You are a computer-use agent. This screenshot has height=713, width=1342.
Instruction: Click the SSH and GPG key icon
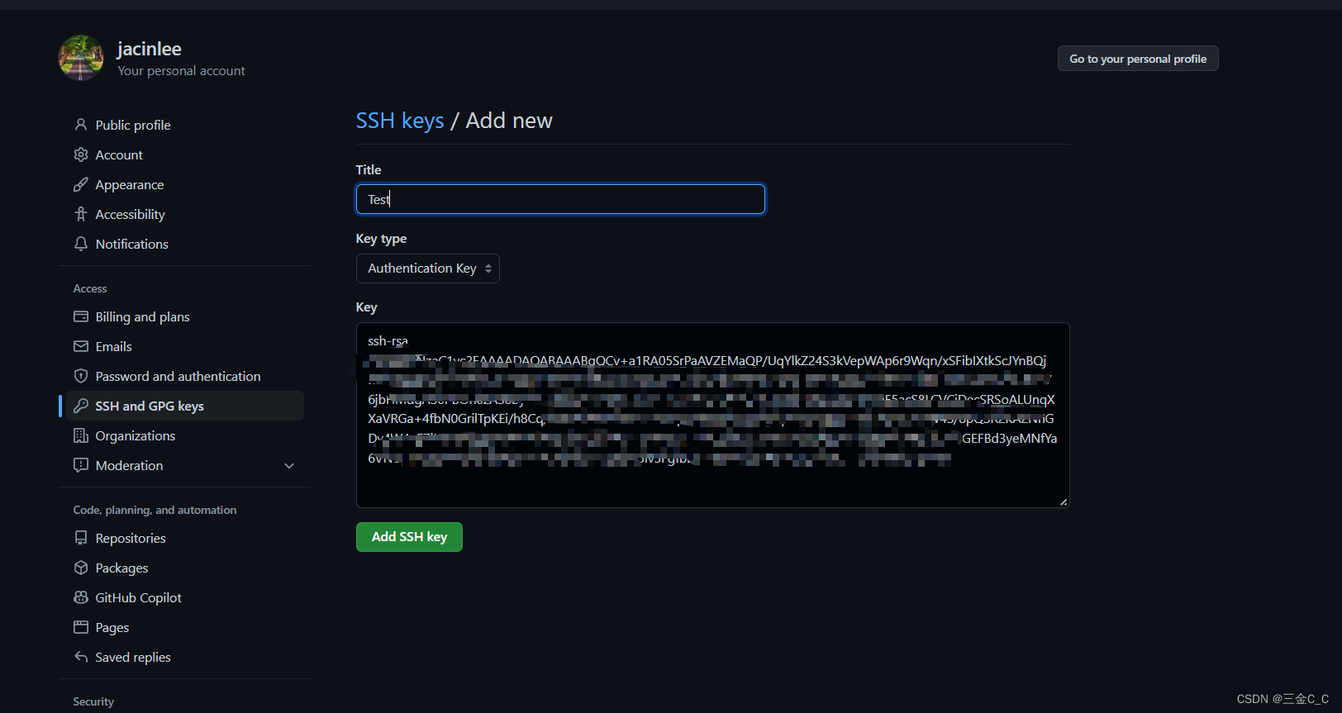click(x=81, y=406)
